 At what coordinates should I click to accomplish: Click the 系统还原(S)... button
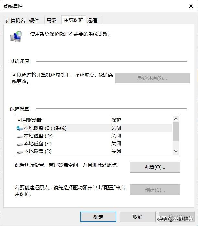coord(152,78)
